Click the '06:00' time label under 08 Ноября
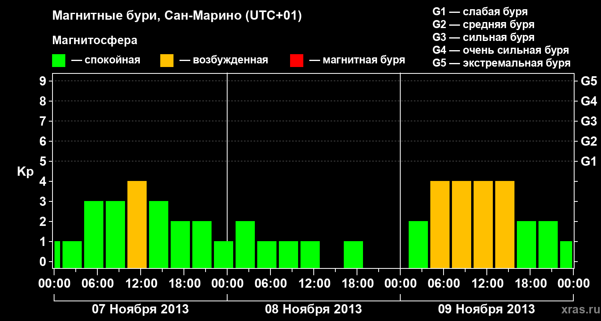 (270, 283)
